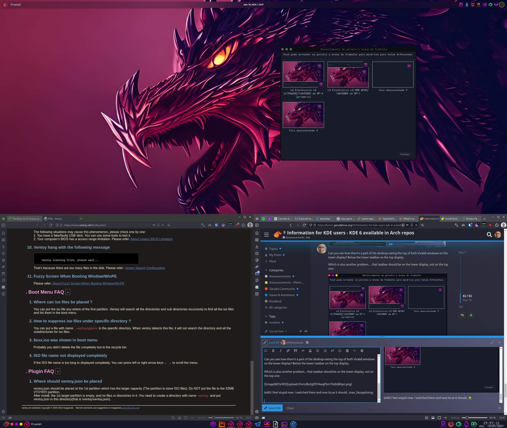Open the file manager from the dock

click(x=222, y=424)
